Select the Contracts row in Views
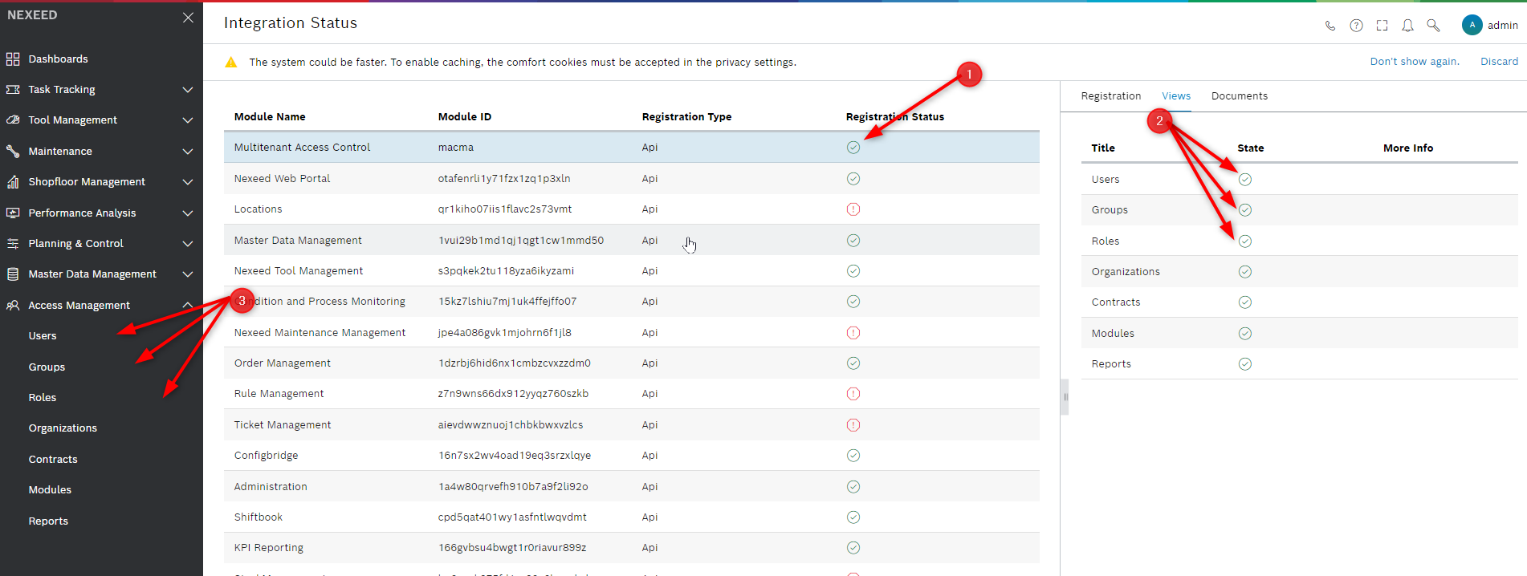The height and width of the screenshot is (576, 1527). click(1299, 302)
